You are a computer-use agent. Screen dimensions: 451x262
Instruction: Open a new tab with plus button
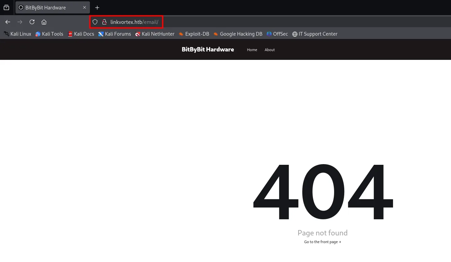(97, 7)
